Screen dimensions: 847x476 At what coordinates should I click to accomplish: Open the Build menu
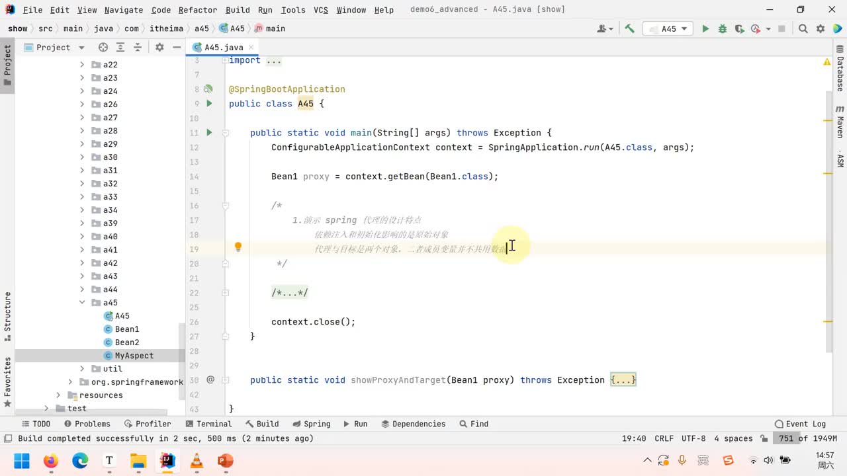[x=238, y=10]
